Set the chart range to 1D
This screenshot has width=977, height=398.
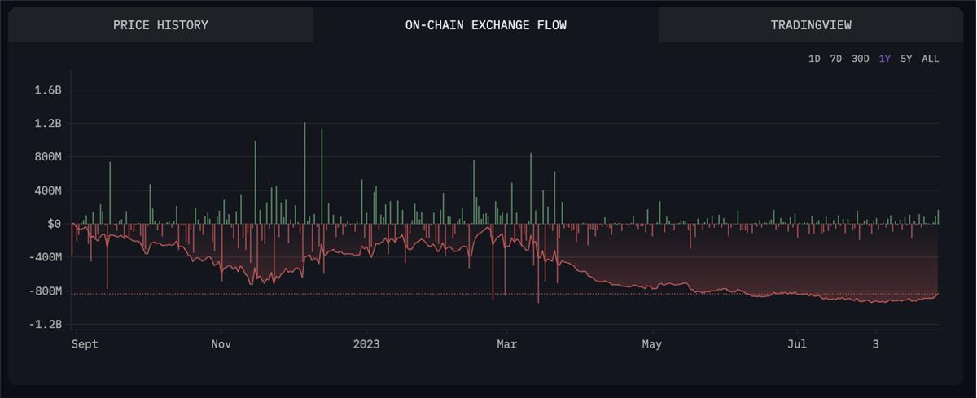814,59
